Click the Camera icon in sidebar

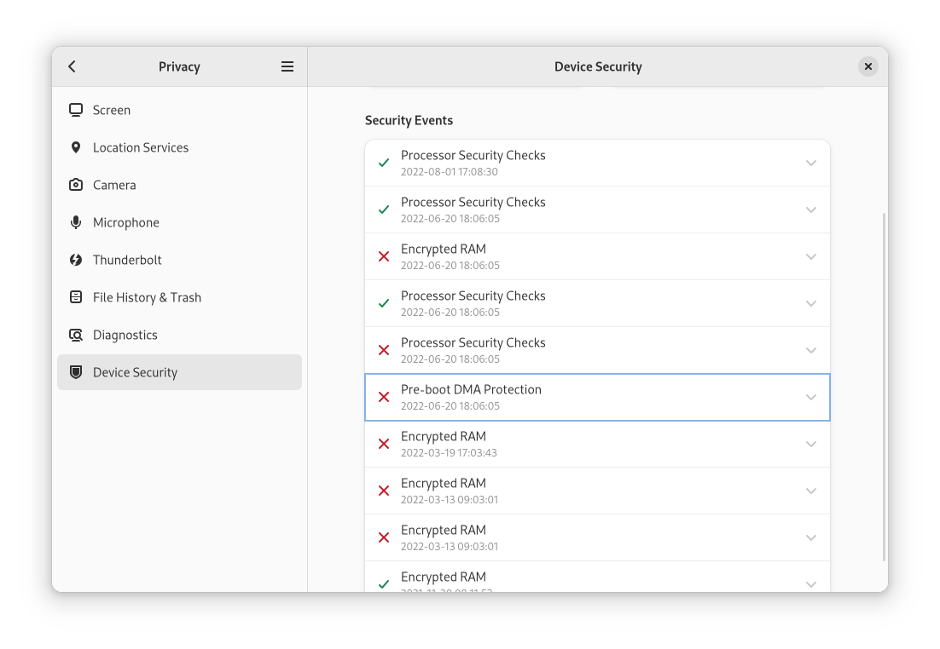[76, 185]
